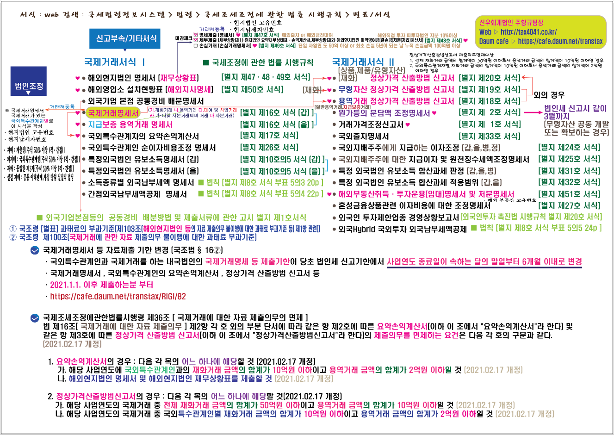
Task: Click blue check icon beside 시행령 제36조
Action: 35,318
